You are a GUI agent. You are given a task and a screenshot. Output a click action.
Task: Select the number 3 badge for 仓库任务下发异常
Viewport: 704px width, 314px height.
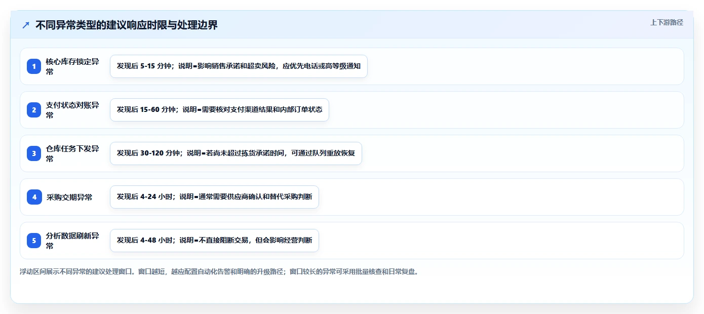tap(34, 153)
